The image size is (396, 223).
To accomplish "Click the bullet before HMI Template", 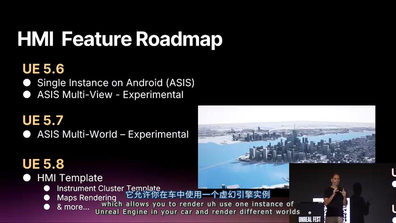I will pyautogui.click(x=27, y=178).
